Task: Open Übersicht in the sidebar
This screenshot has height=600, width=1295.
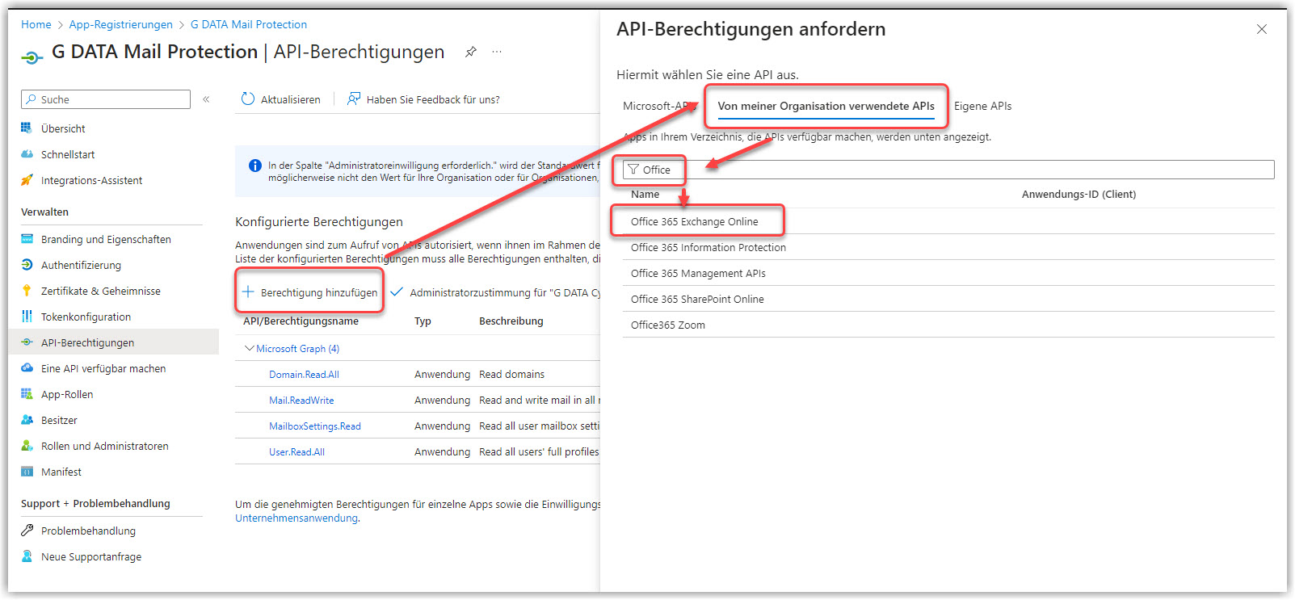Action: click(x=63, y=128)
